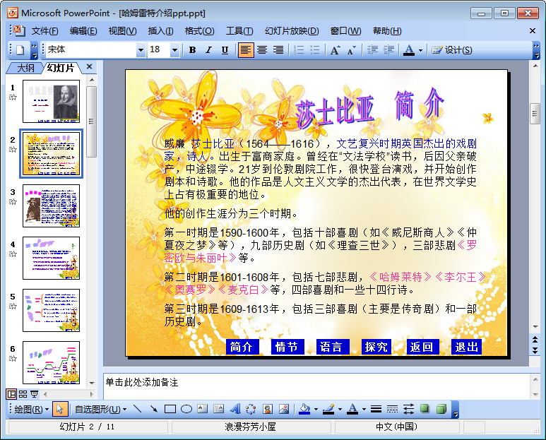Switch to the 幻灯片 slides tab
Screen dimensions: 546x440
pyautogui.click(x=61, y=68)
